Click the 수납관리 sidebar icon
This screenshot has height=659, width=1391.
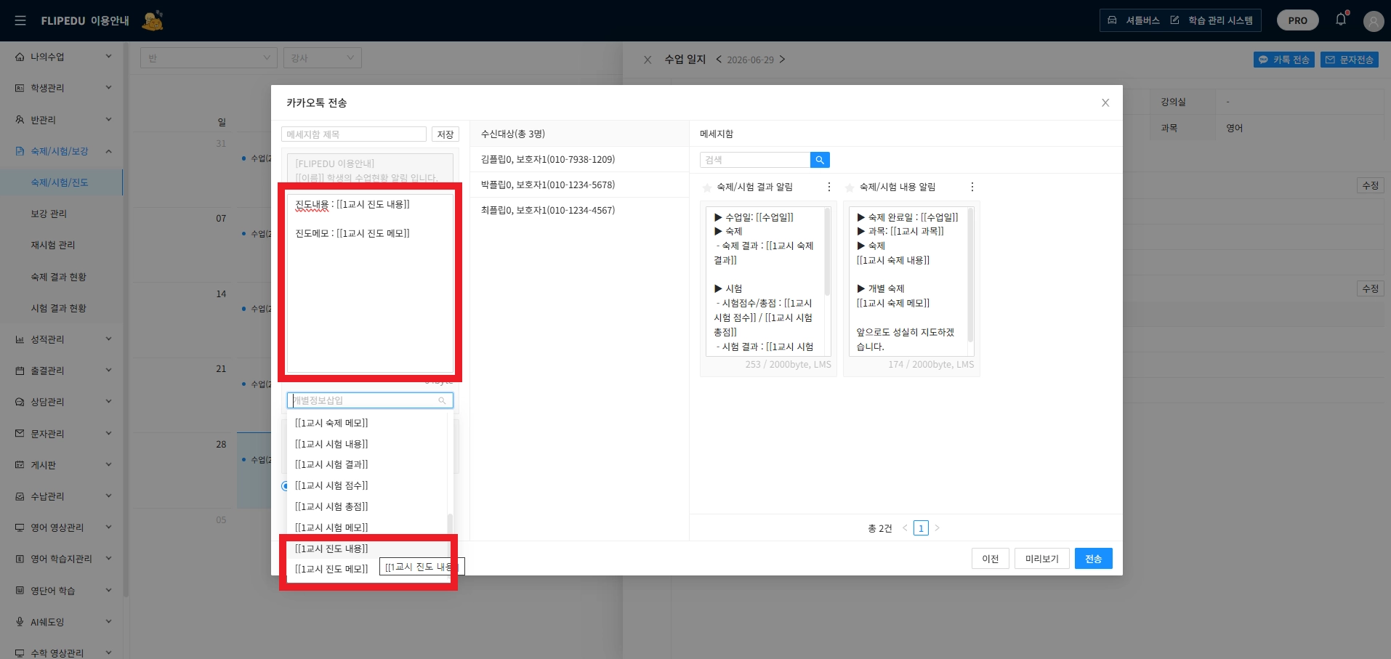pyautogui.click(x=20, y=496)
